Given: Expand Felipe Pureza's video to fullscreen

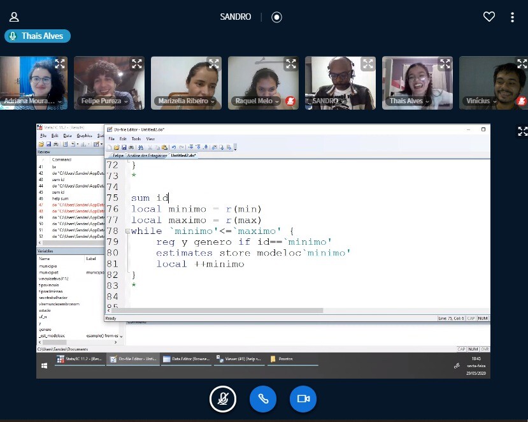Looking at the screenshot, I should click(x=137, y=64).
